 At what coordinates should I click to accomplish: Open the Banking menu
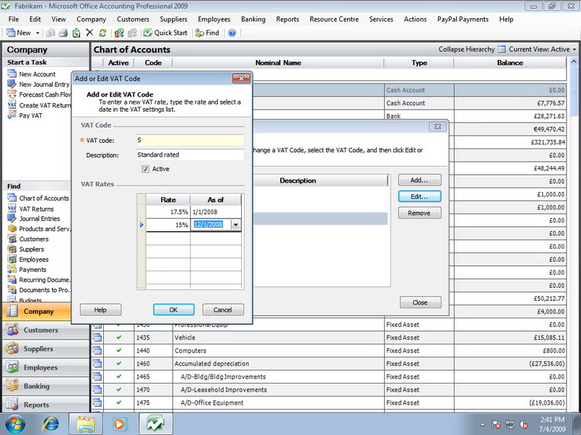(x=253, y=20)
